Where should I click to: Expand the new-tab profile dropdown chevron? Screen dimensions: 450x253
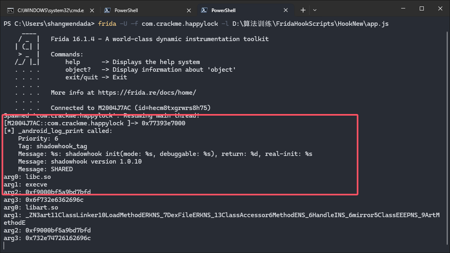coord(315,10)
